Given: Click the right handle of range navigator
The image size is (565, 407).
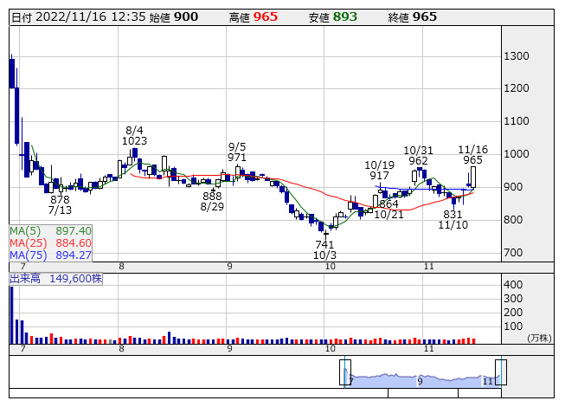Looking at the screenshot, I should tap(500, 371).
